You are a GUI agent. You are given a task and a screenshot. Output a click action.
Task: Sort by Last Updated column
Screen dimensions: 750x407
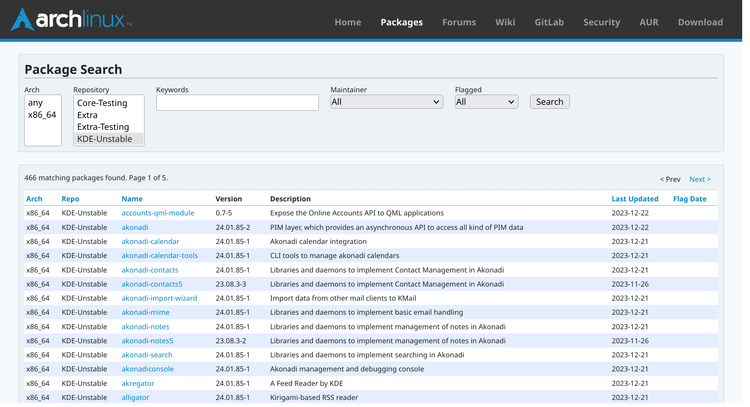(x=635, y=199)
